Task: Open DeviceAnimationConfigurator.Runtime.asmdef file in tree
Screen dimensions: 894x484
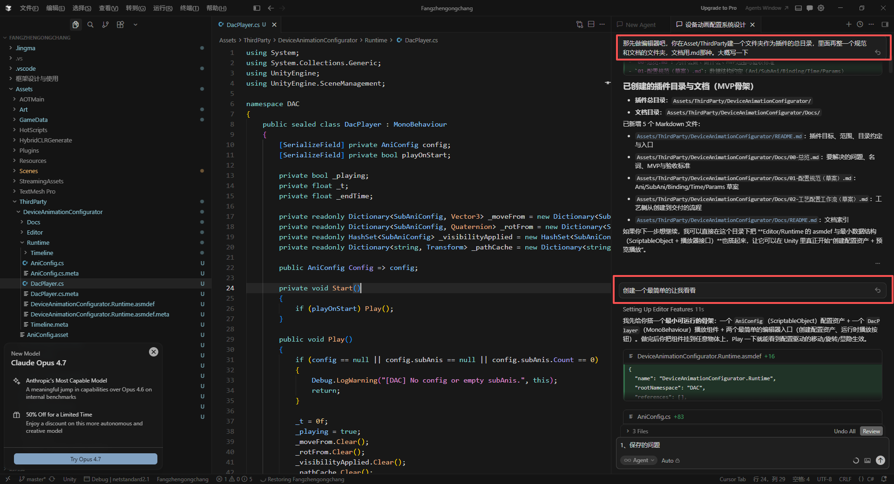Action: pyautogui.click(x=92, y=304)
